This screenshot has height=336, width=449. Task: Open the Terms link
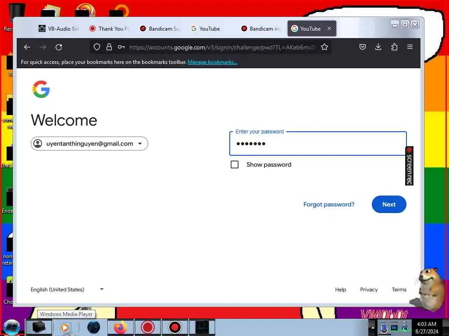[399, 290]
